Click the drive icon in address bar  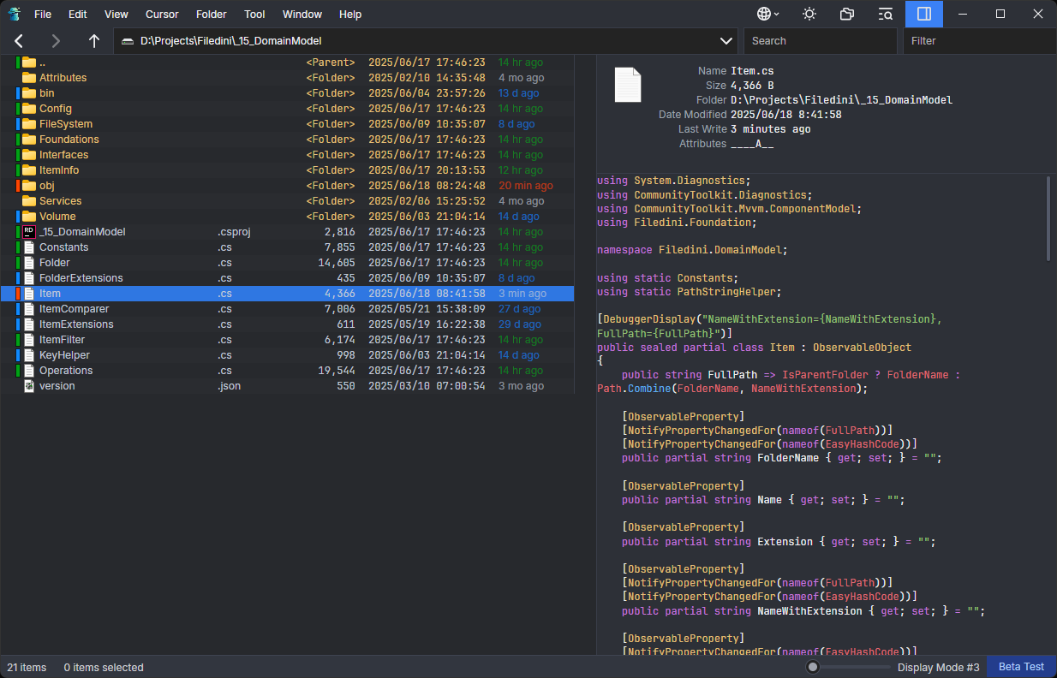[x=128, y=41]
